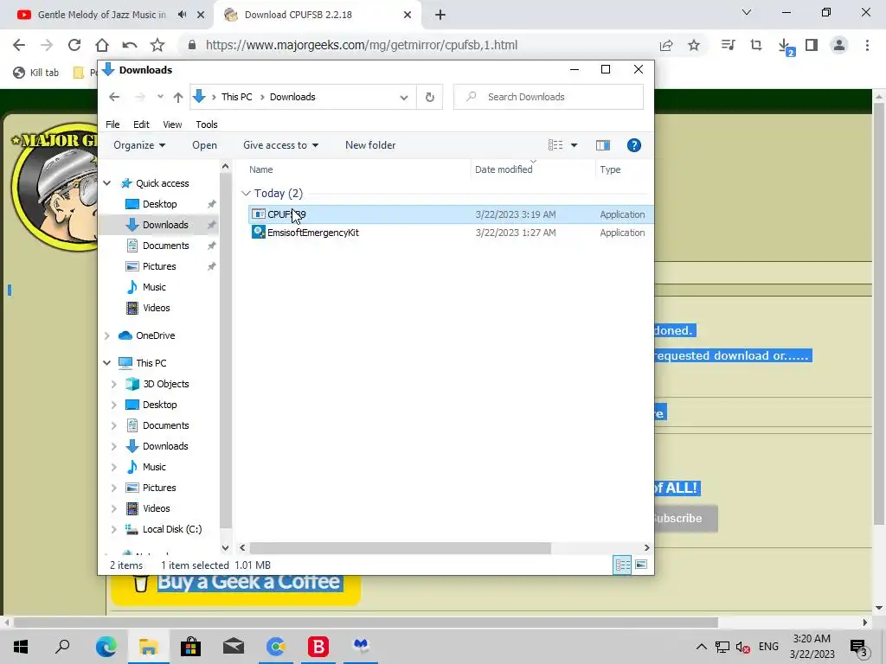Open Music under Quick access
The image size is (886, 664).
[154, 287]
